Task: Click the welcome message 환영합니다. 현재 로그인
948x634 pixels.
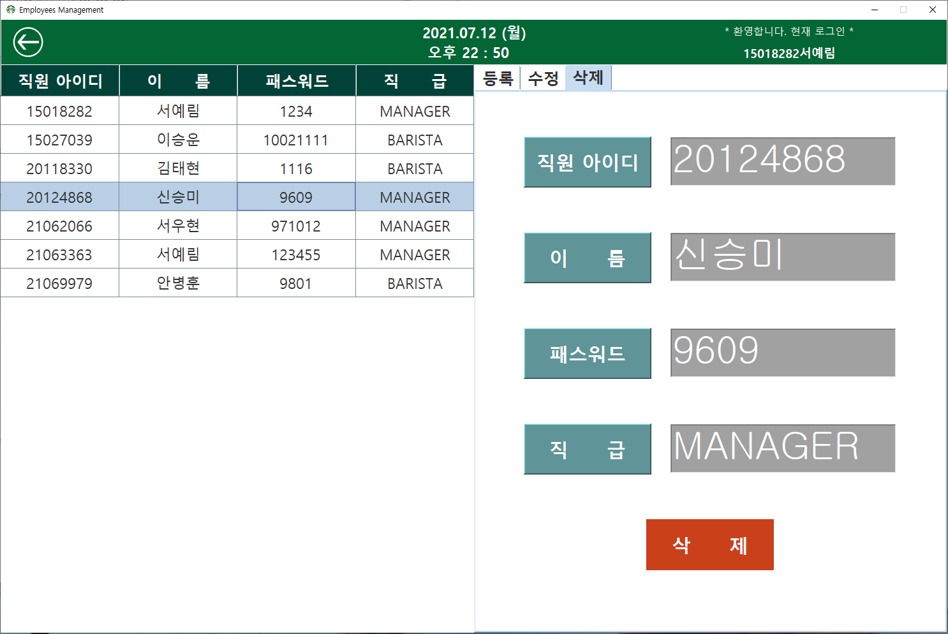Action: (x=789, y=31)
